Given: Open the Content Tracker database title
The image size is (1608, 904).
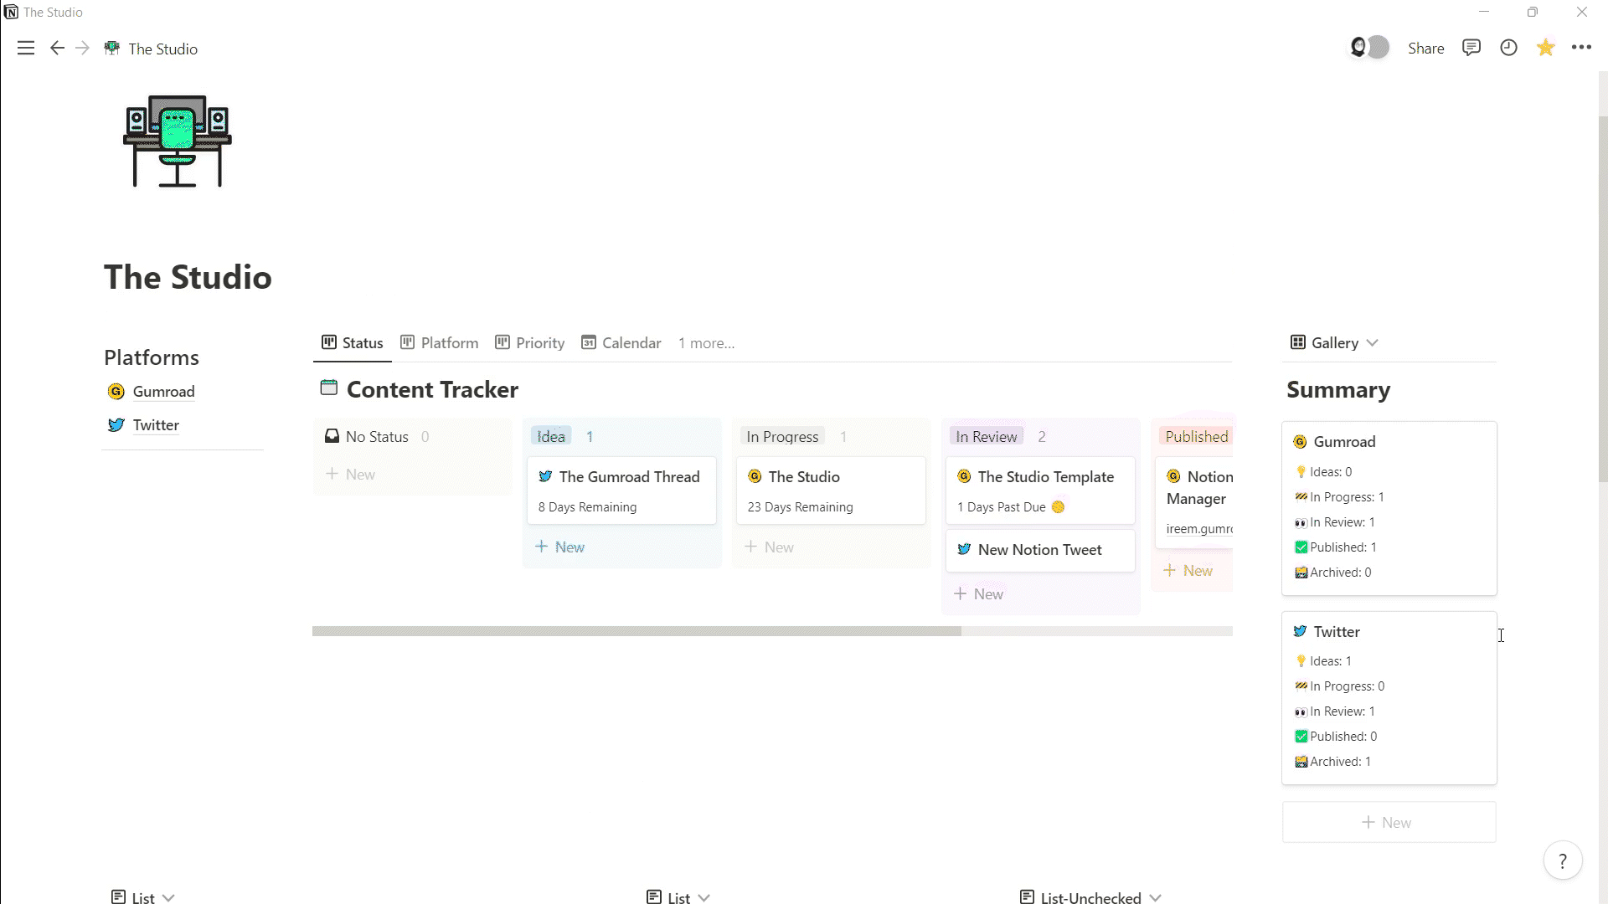Looking at the screenshot, I should click(432, 390).
